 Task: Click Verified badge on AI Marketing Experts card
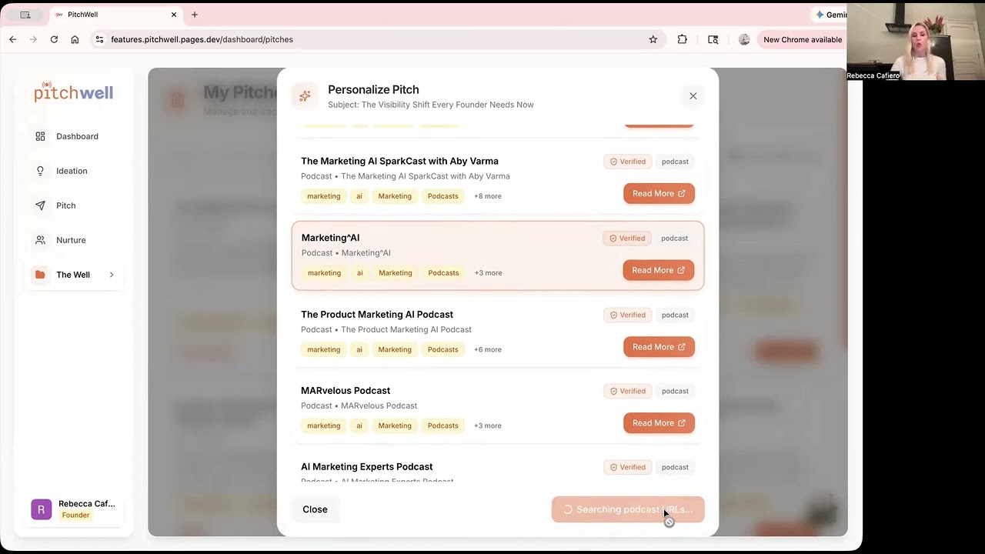click(628, 467)
